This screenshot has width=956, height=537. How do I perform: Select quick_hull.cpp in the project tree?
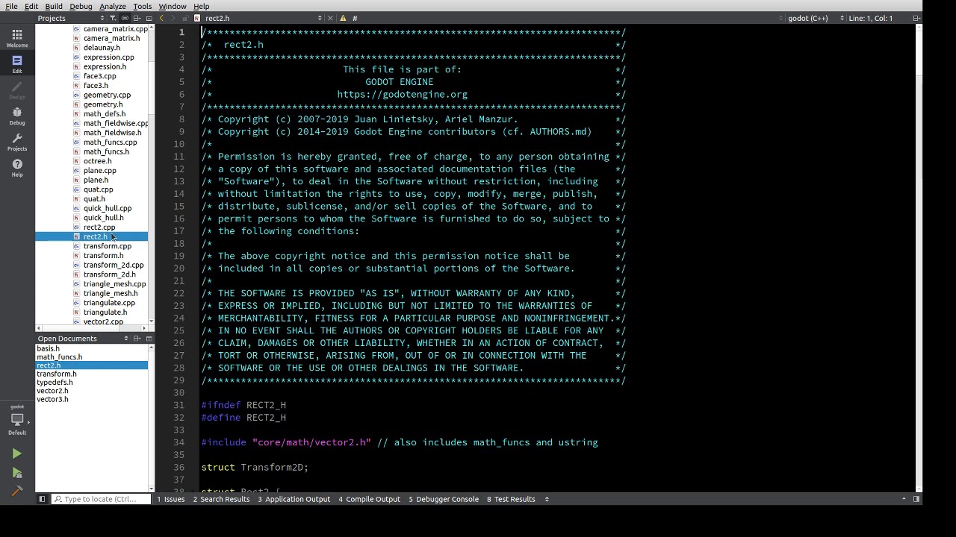108,208
